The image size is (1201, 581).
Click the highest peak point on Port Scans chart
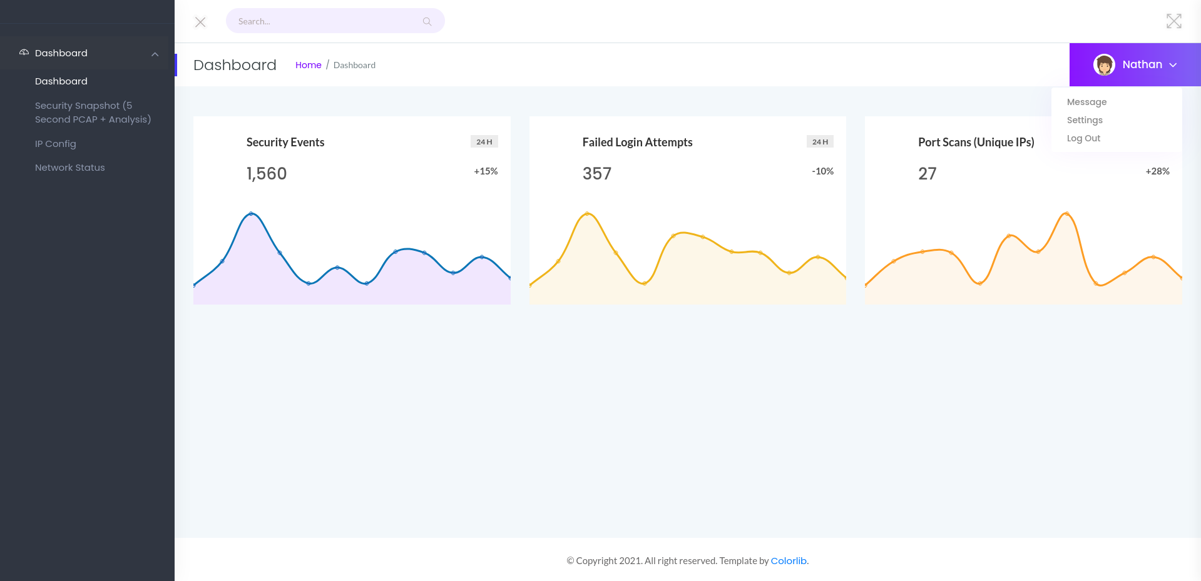1066,214
